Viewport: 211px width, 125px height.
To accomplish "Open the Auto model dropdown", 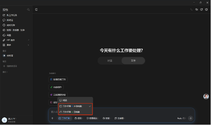I will (182, 118).
